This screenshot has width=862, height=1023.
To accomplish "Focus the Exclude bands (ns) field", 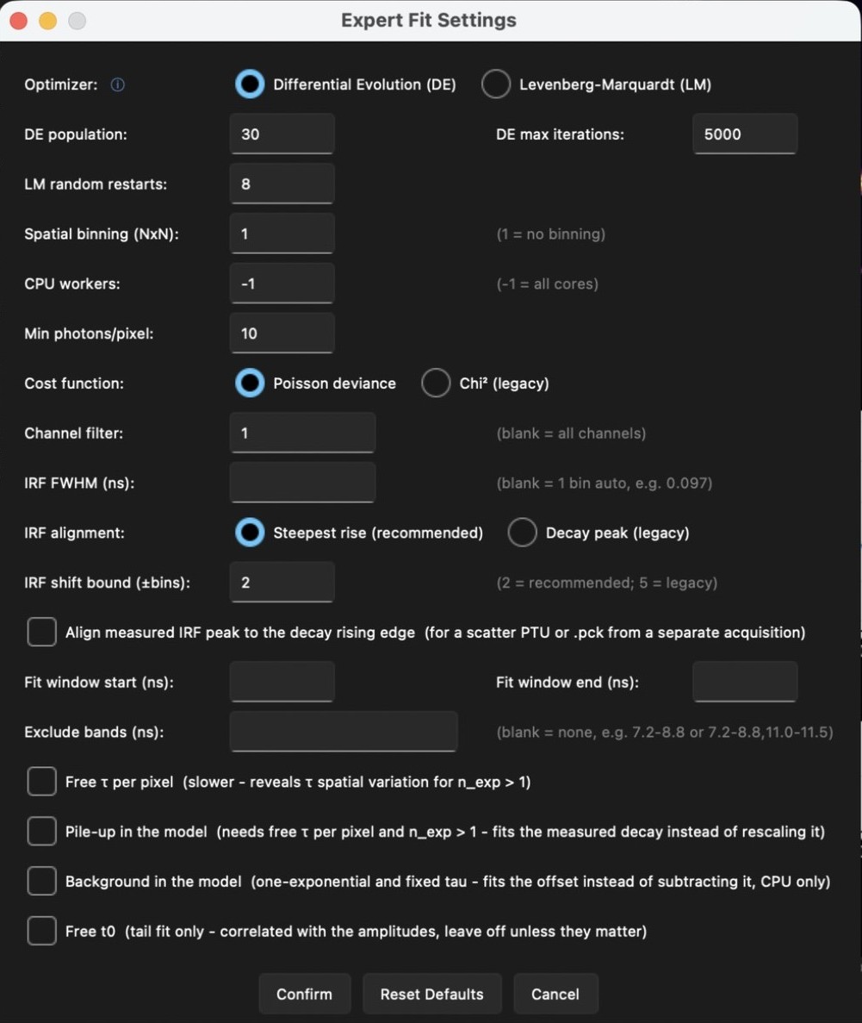I will 344,732.
